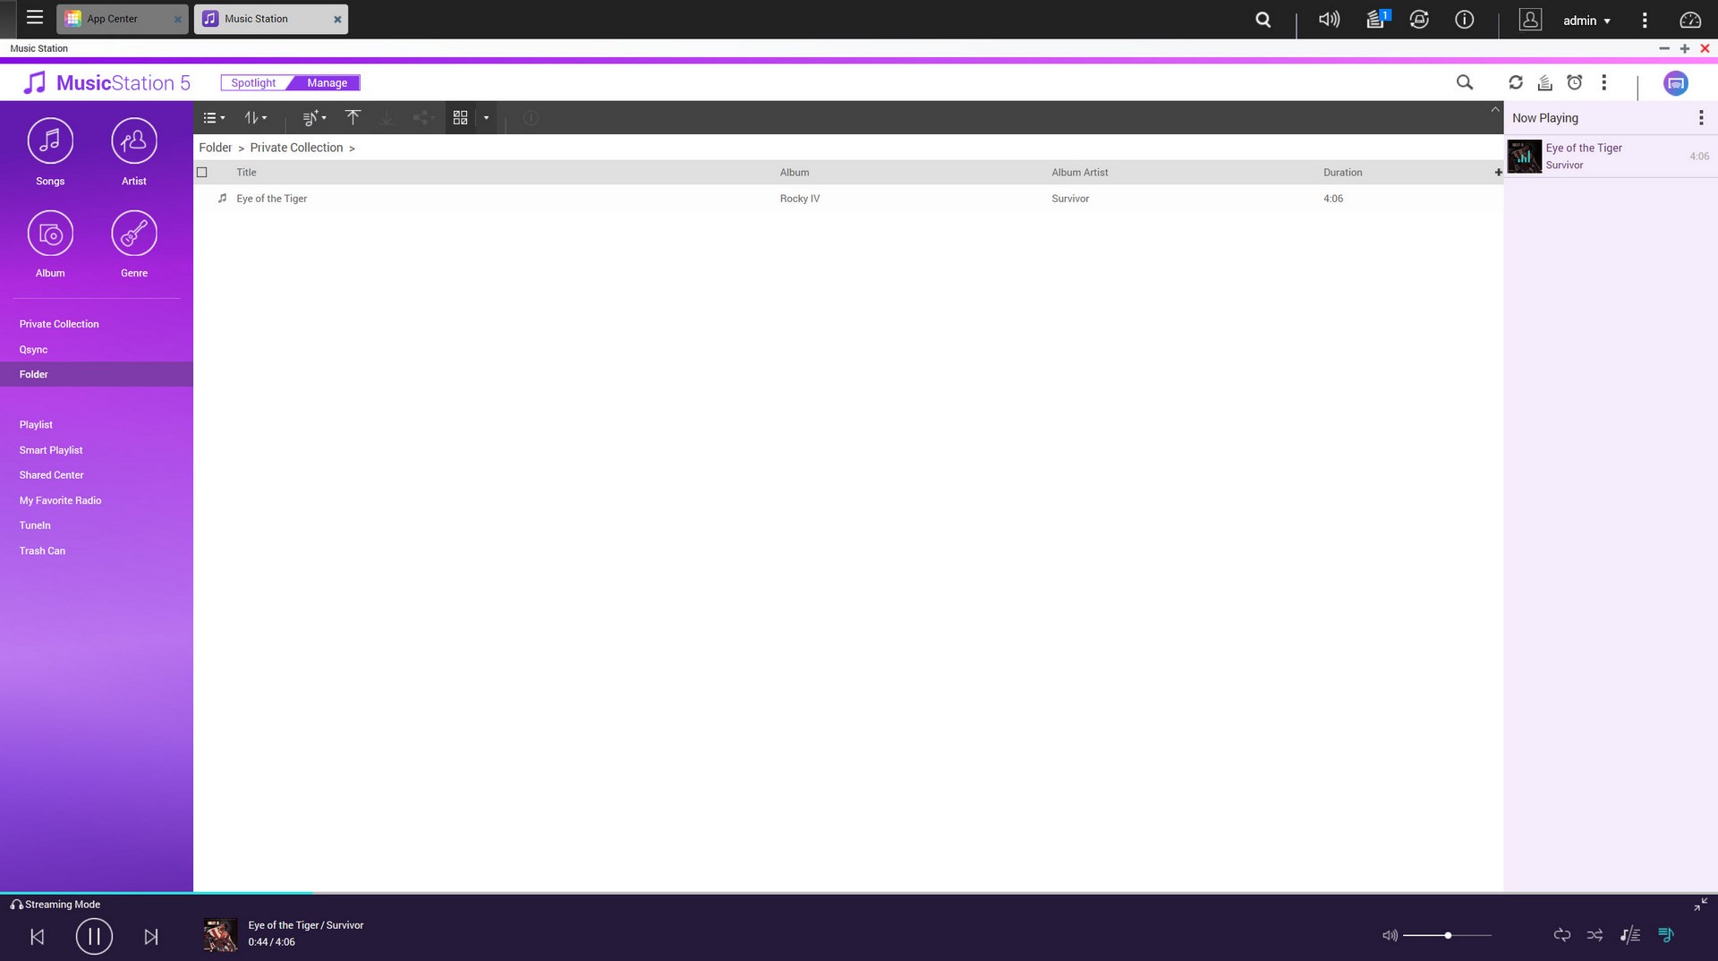Screen dimensions: 1718x961
Task: Click the share icon in toolbar
Action: (x=421, y=118)
